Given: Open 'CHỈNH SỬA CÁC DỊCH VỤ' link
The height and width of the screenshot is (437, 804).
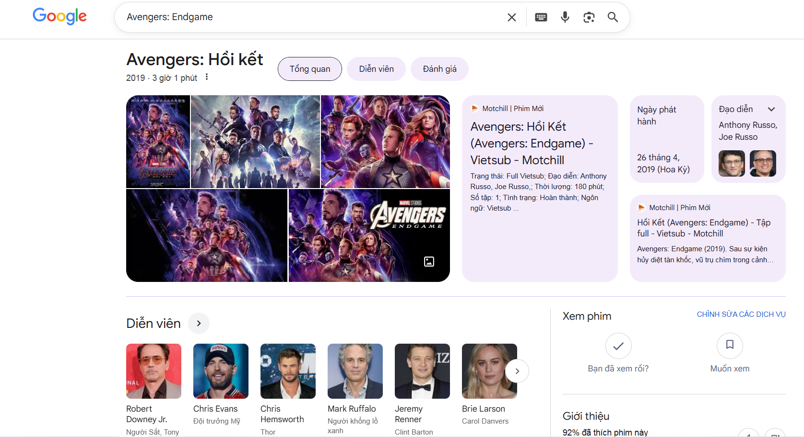Looking at the screenshot, I should (741, 314).
